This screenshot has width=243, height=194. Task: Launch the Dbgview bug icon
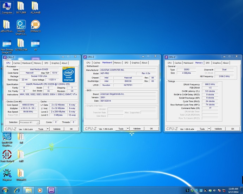7,175
